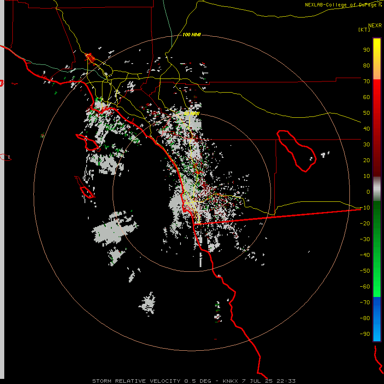Click the -90 label on velocity scale
Viewport: 384px width, 384px height.
point(365,334)
